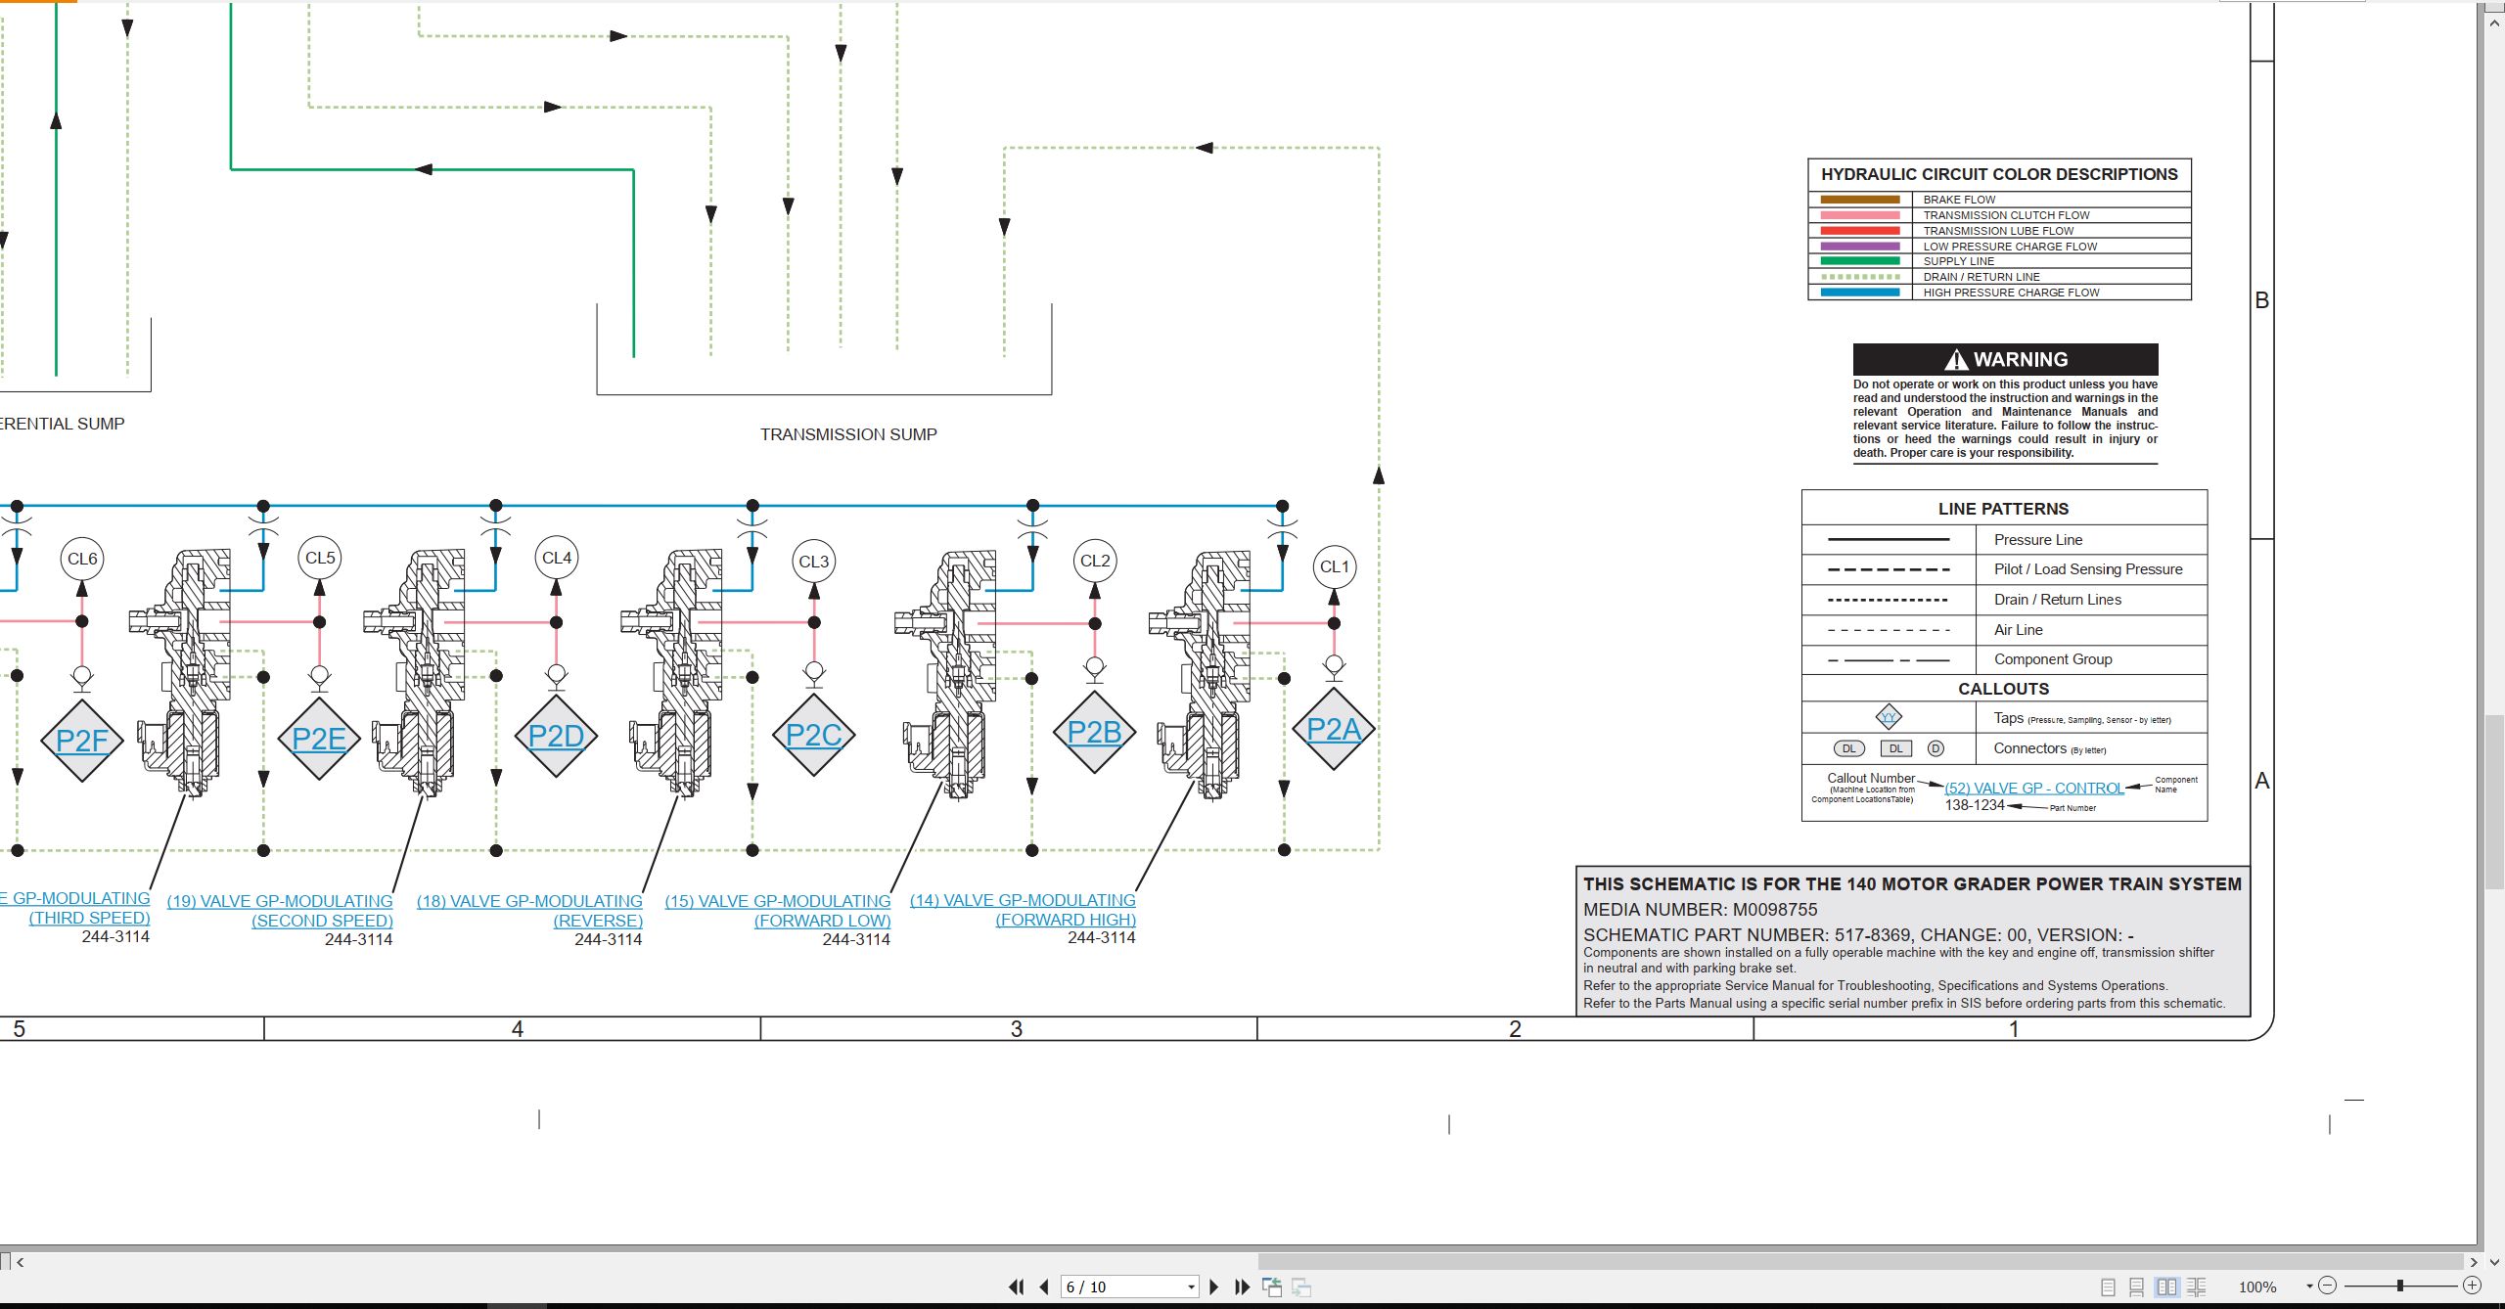This screenshot has height=1309, width=2505.
Task: Click the previous view icon
Action: point(1272,1287)
